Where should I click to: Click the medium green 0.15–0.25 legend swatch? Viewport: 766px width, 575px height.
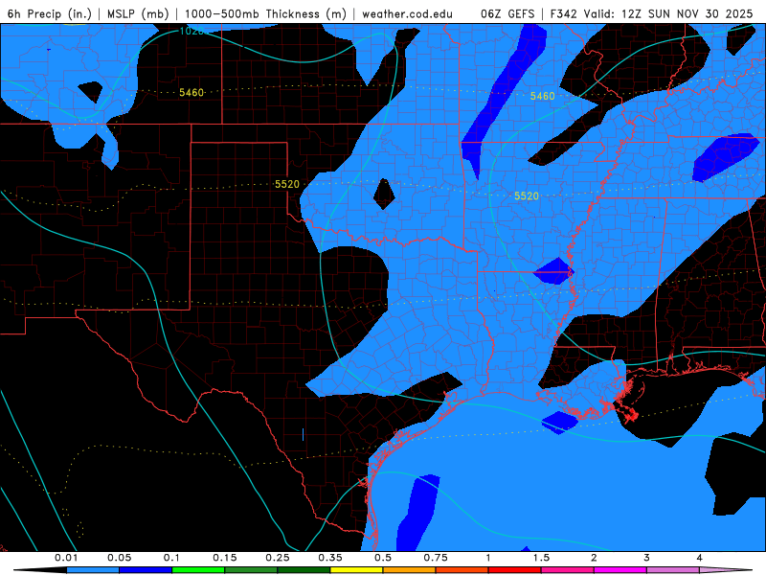[x=251, y=570]
